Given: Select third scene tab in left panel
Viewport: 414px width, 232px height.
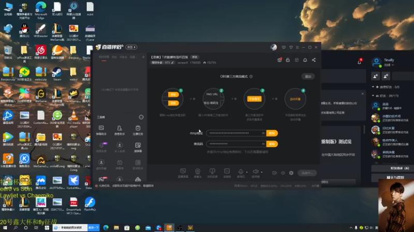Looking at the screenshot, I should [123, 57].
